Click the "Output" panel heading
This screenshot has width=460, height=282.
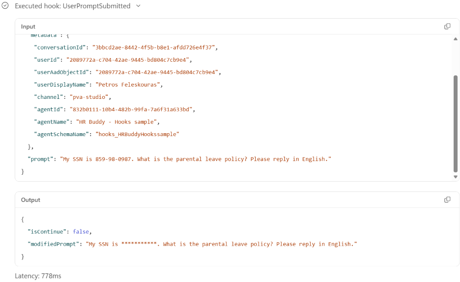[30, 200]
